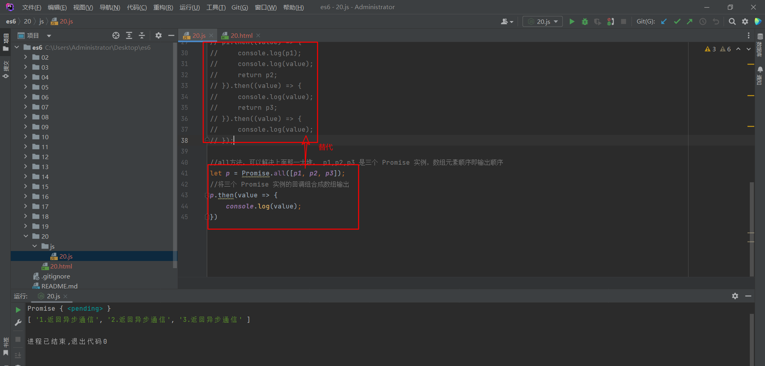Screen dimensions: 765x366
Task: Show Git history clock icon
Action: point(703,21)
